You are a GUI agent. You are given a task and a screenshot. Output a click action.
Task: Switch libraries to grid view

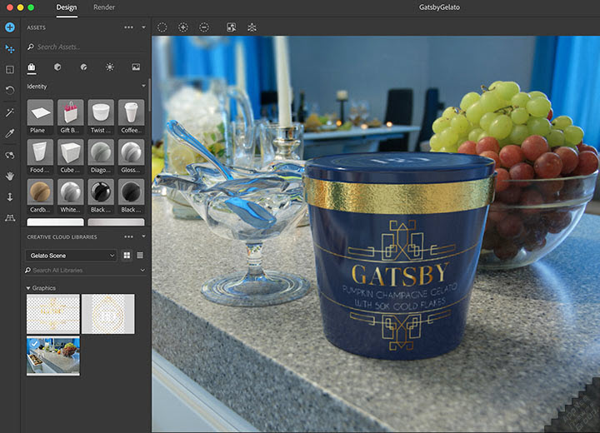tap(127, 255)
